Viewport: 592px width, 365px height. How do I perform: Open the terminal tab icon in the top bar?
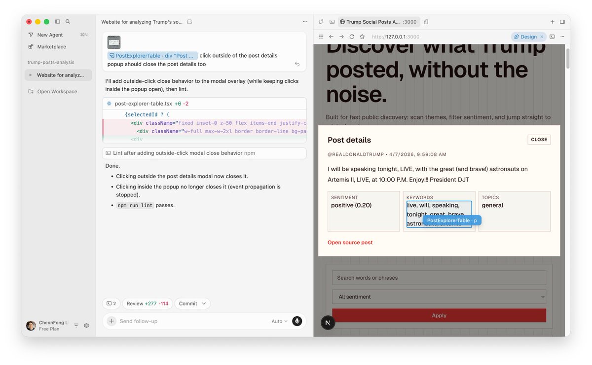(x=332, y=22)
